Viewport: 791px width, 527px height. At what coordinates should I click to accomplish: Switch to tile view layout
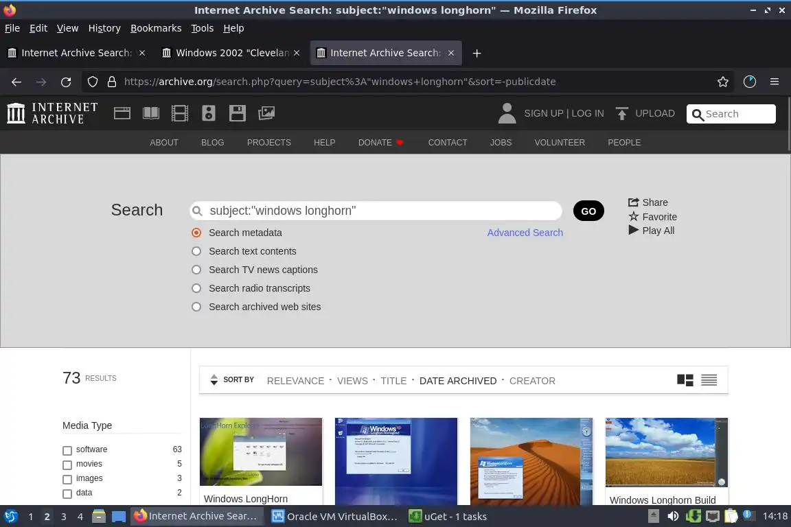(x=685, y=380)
